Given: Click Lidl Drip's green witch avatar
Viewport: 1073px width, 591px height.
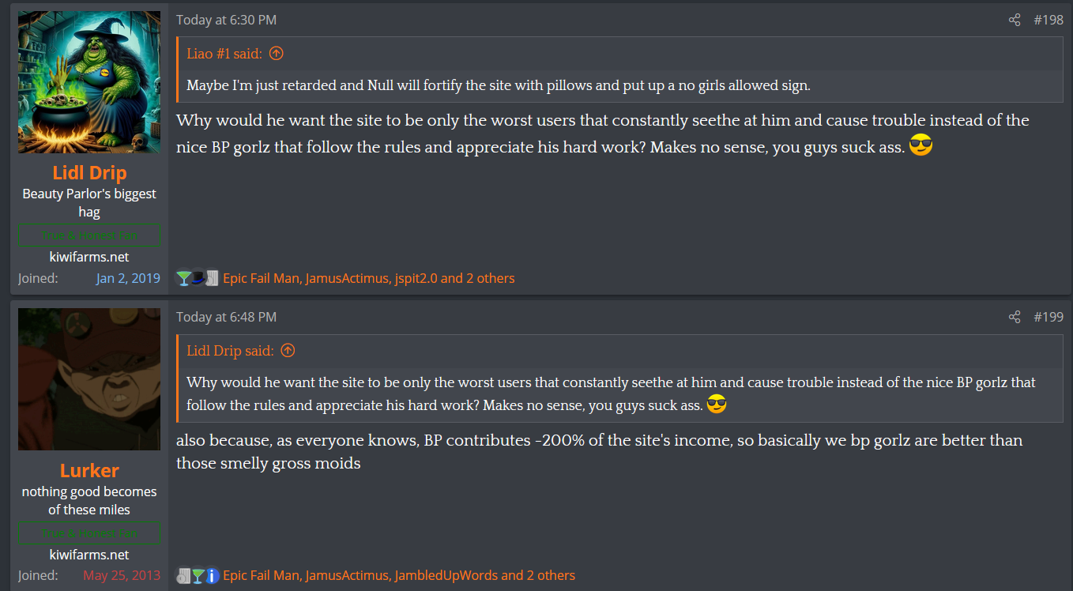Looking at the screenshot, I should coord(89,82).
